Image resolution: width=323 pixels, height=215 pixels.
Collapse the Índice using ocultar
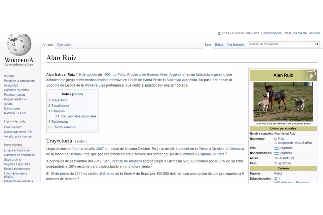[77, 94]
